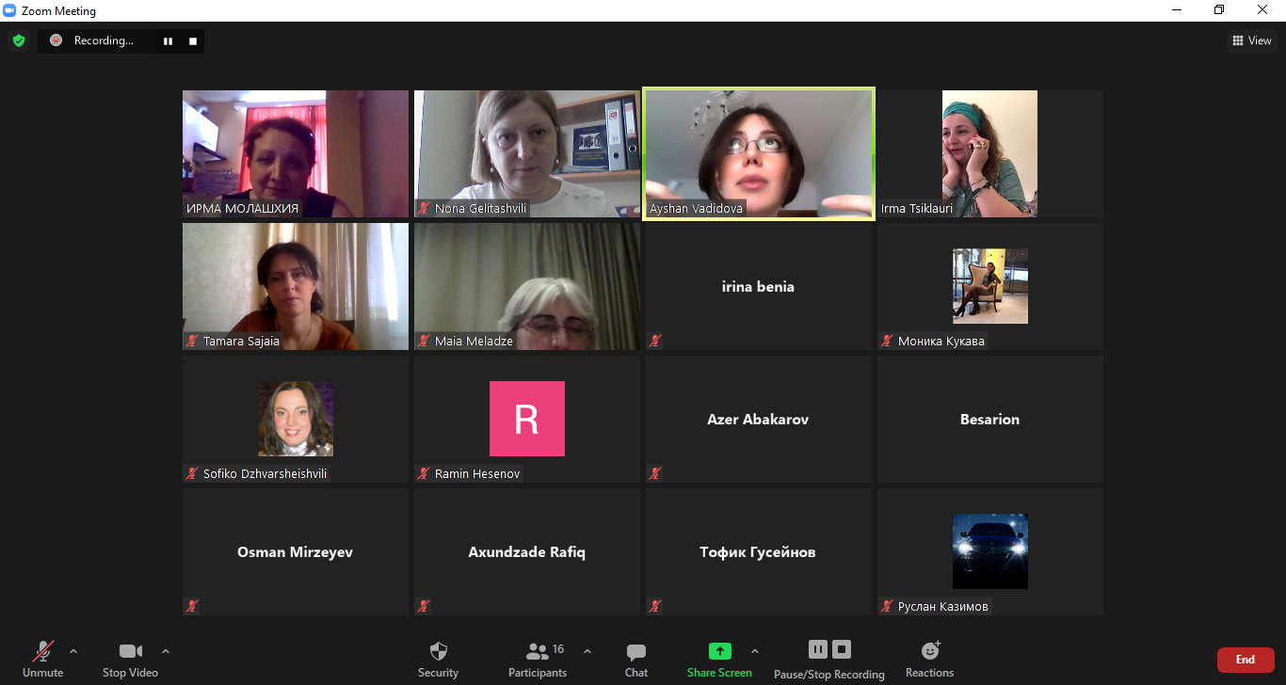This screenshot has width=1286, height=685.
Task: Select ИРМА МОЛАШХИЯ video tile
Action: pos(296,154)
